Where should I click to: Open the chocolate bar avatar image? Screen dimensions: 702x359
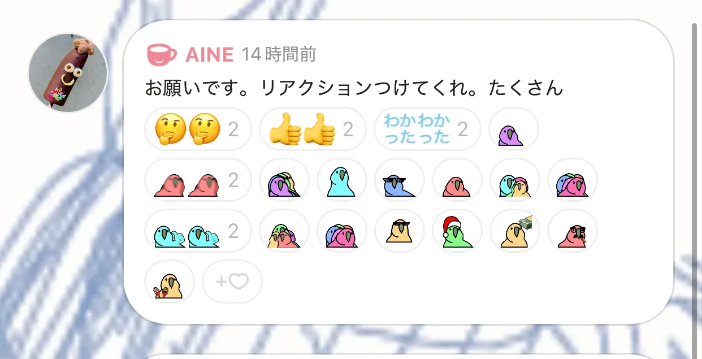[68, 72]
